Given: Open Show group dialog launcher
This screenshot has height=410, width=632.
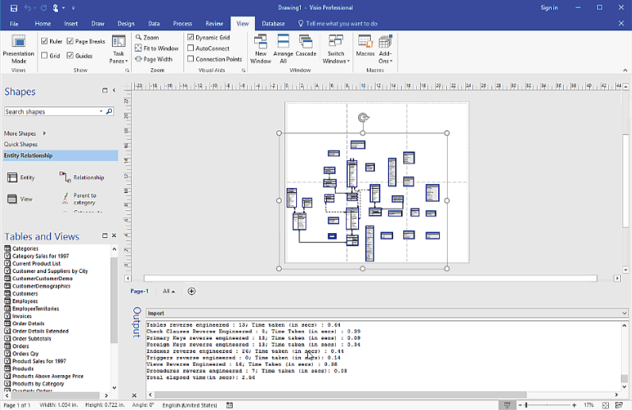Looking at the screenshot, I should point(127,71).
